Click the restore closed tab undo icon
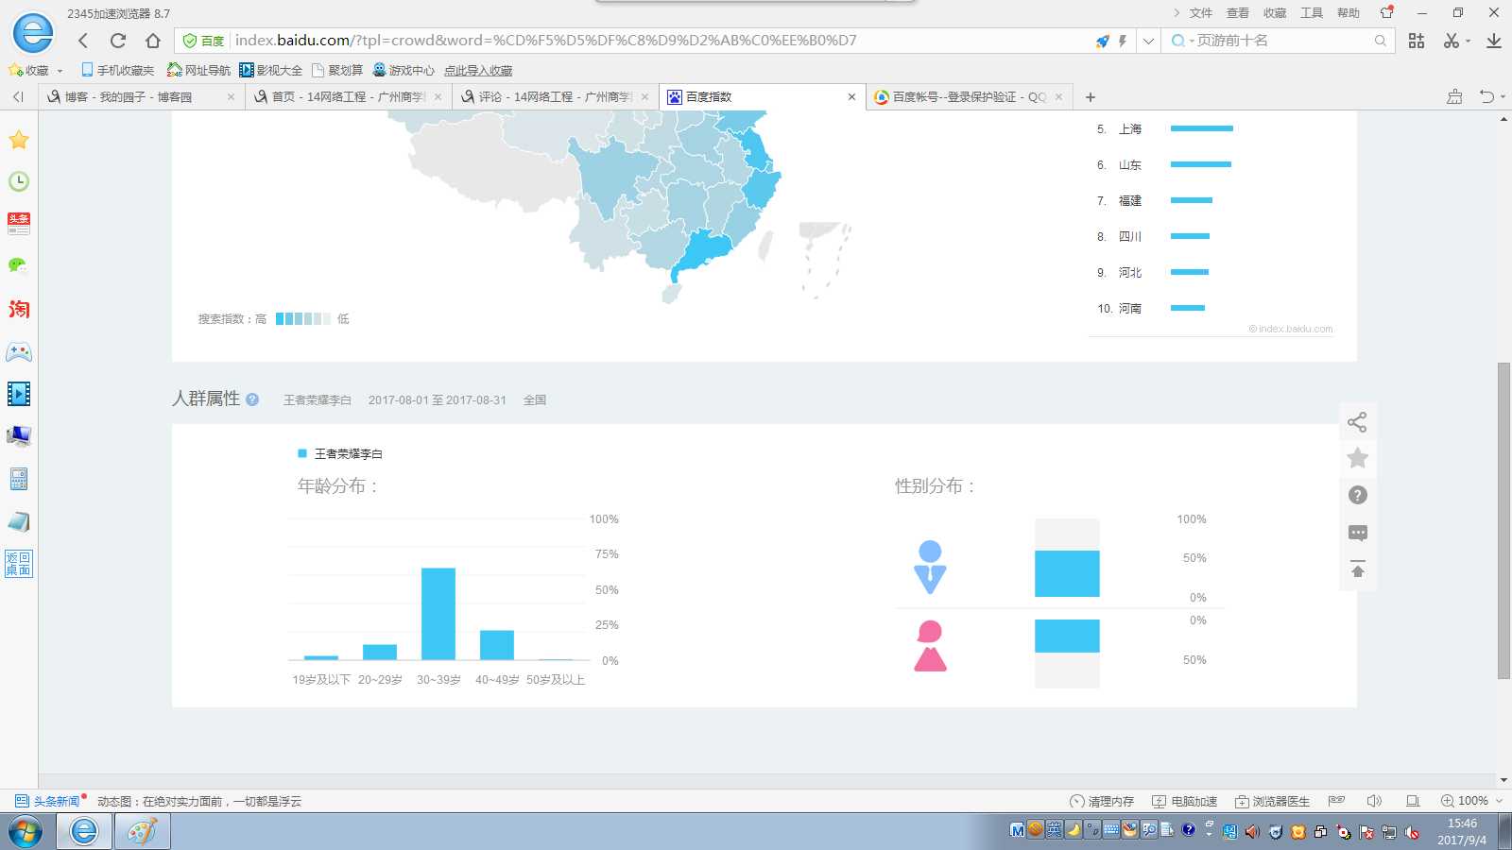 pos(1486,96)
